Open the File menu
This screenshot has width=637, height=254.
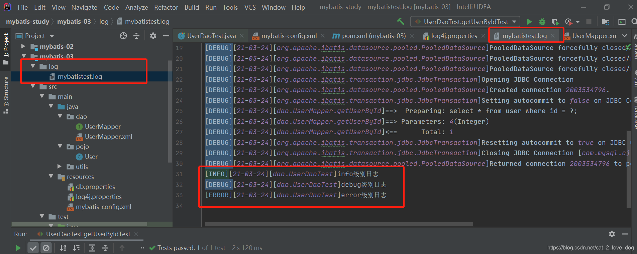[x=22, y=7]
